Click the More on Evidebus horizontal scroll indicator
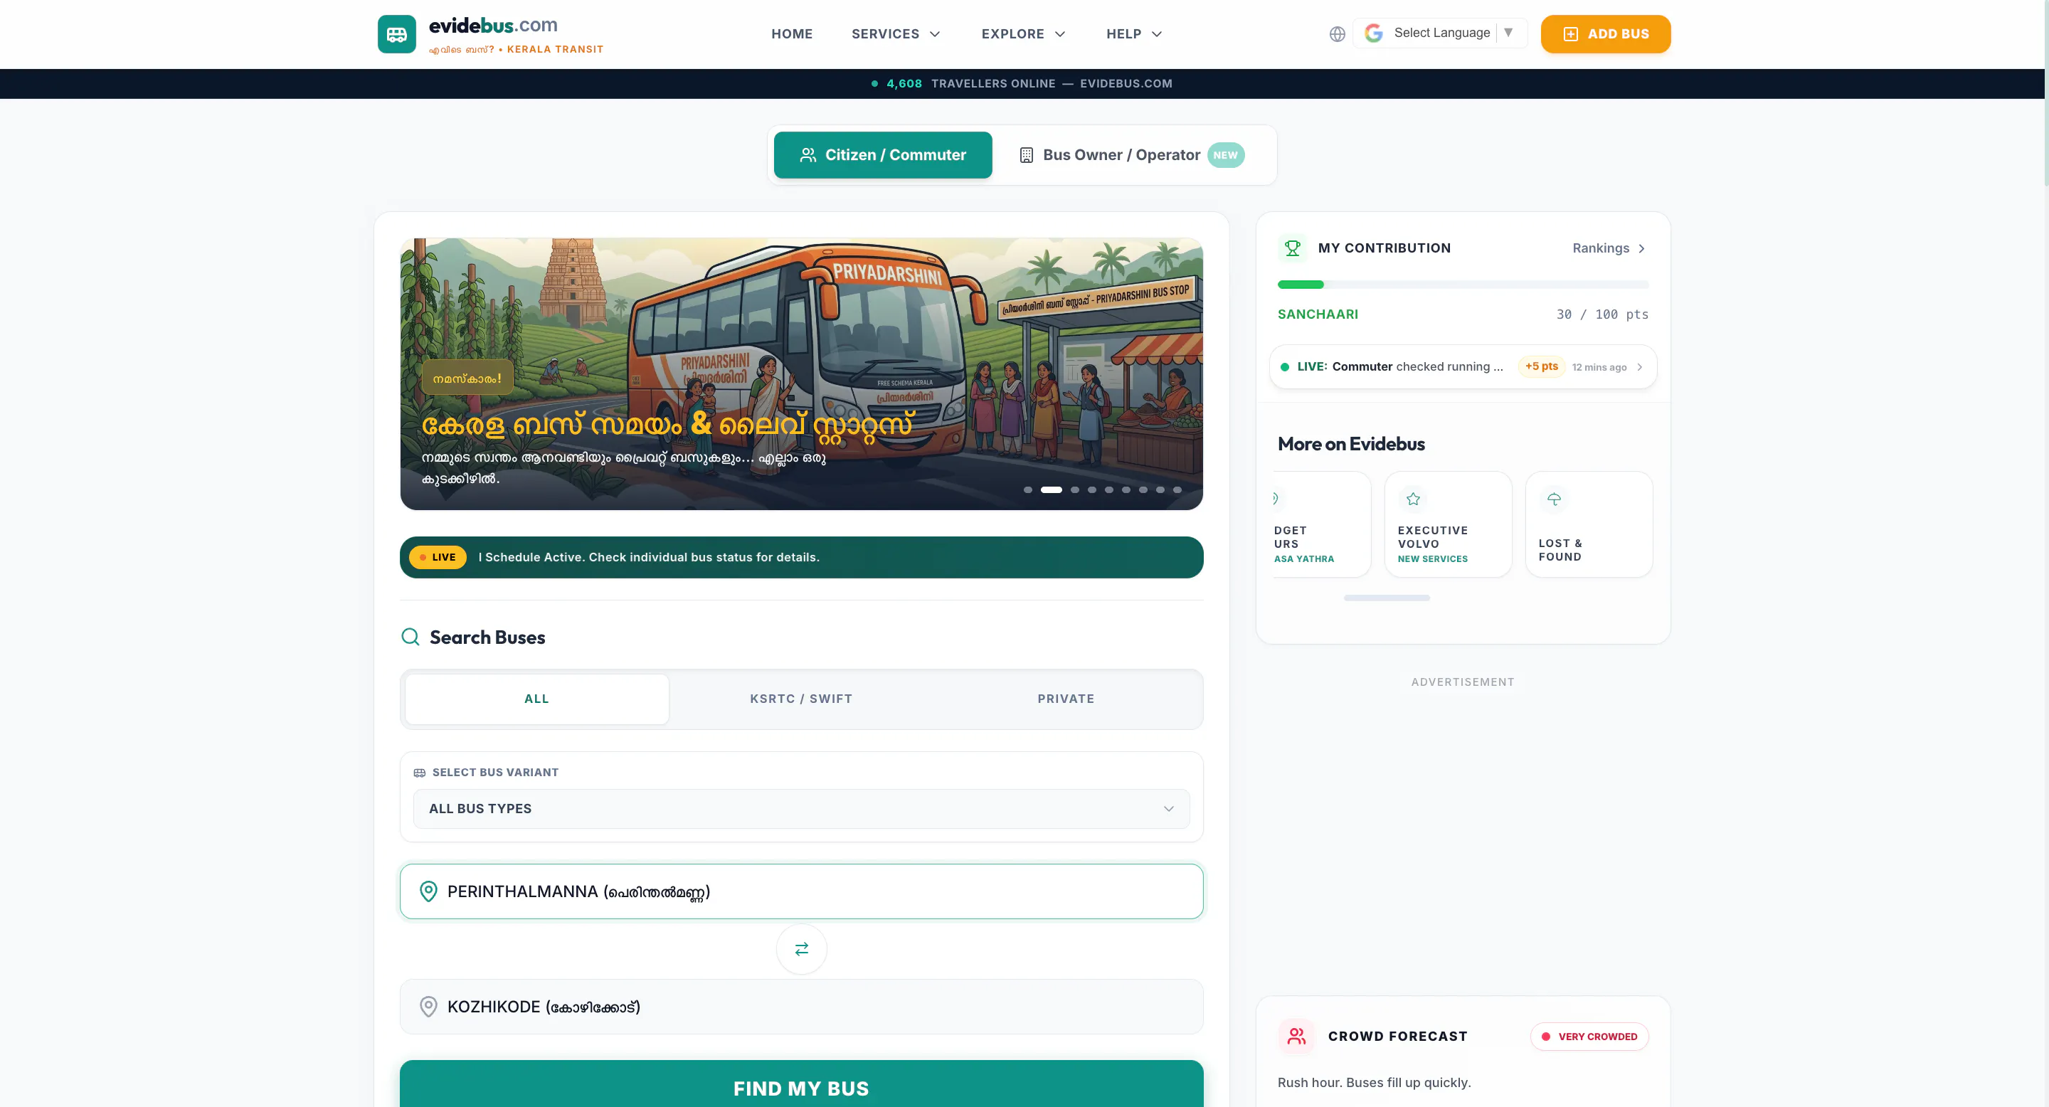Viewport: 2049px width, 1107px height. 1387,598
